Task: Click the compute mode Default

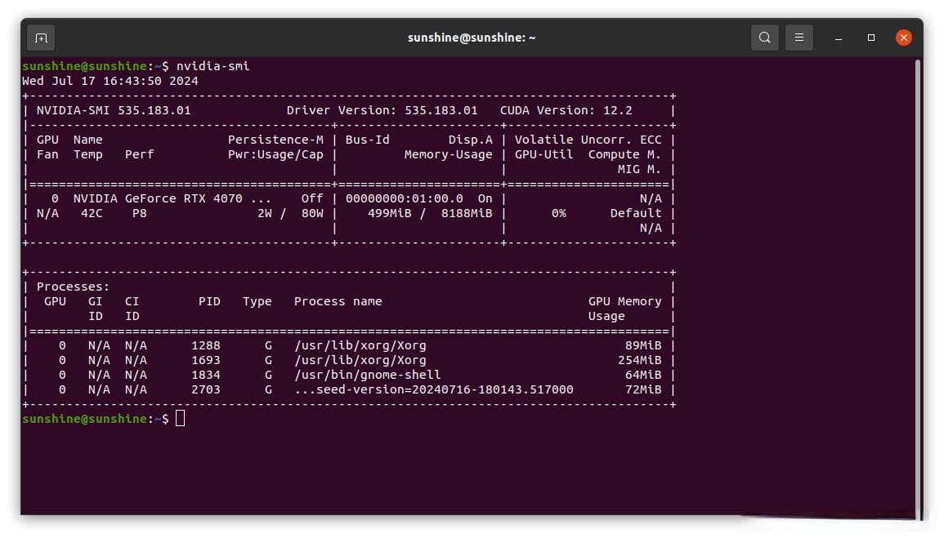Action: [x=636, y=213]
